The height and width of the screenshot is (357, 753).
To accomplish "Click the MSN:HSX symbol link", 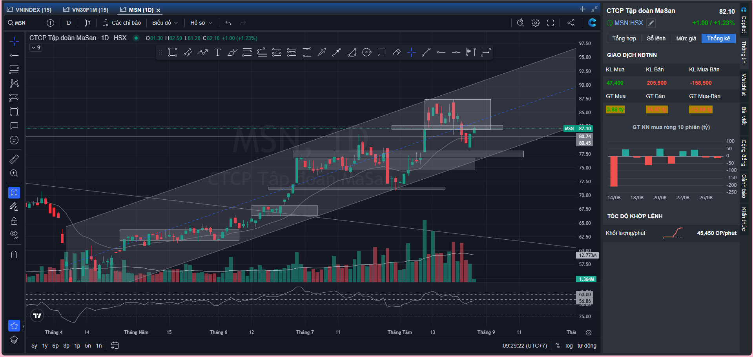I will 629,23.
